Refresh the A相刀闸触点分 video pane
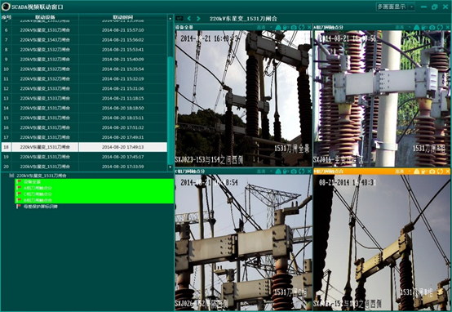This screenshot has width=452, height=312. coord(440,27)
